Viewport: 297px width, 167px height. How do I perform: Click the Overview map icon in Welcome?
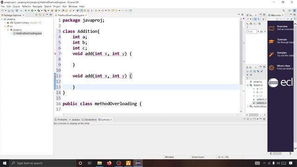coord(271,28)
